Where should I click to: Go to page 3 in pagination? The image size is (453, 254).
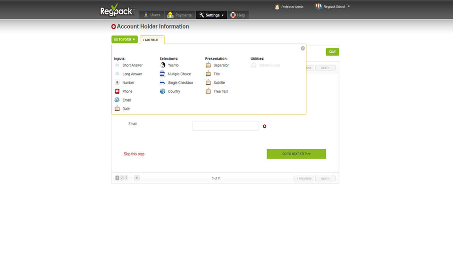(x=126, y=178)
